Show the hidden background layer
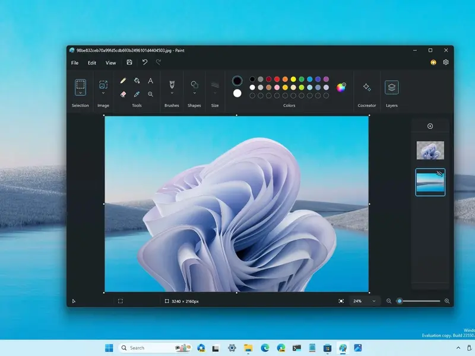 [439, 174]
